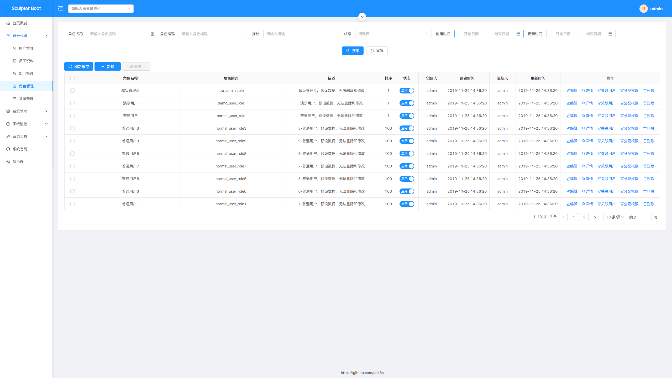Screen dimensions: 672x378
Task: Toggle 应用 status for 普通用户5 role
Action: point(406,178)
